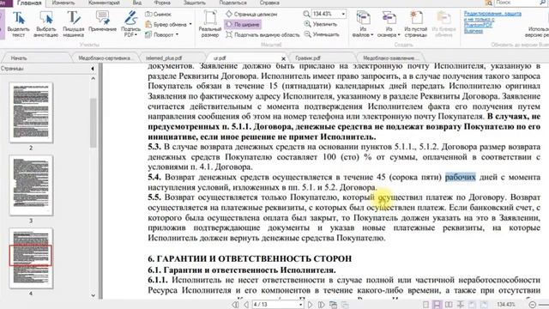Click the previous view button in status bar
Screen dimensions: 549x309
point(334,305)
